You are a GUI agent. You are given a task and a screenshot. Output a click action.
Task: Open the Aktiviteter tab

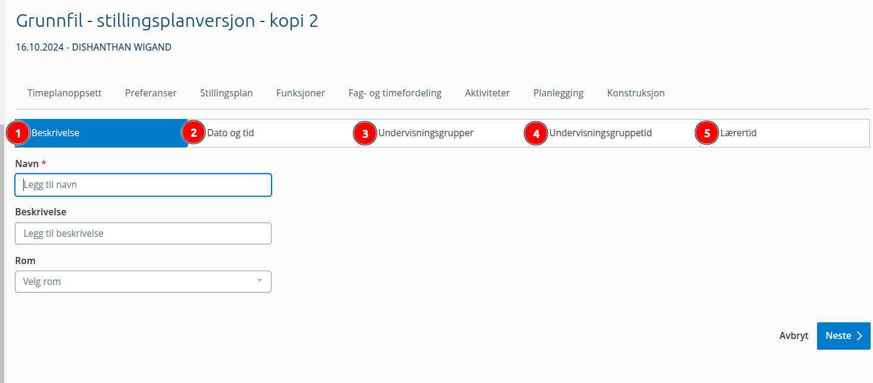487,93
